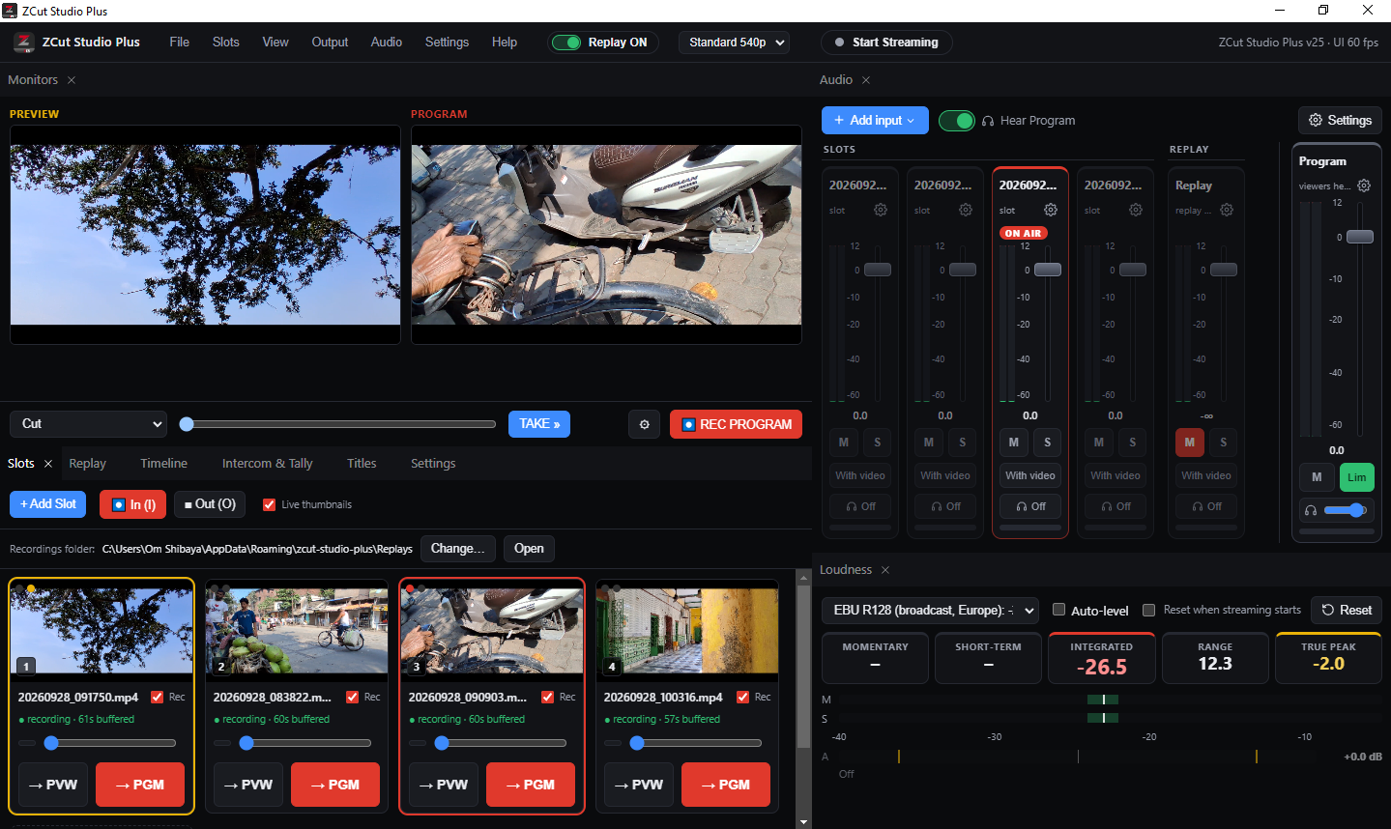Open transition settings gear beside TAKE

(x=645, y=424)
